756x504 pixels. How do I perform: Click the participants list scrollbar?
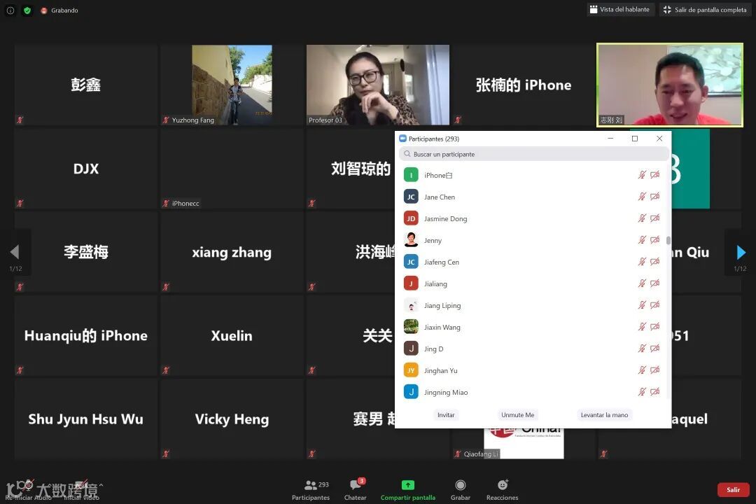coord(668,240)
